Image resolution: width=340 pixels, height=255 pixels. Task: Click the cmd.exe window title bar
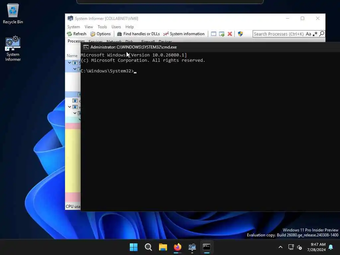coord(210,47)
